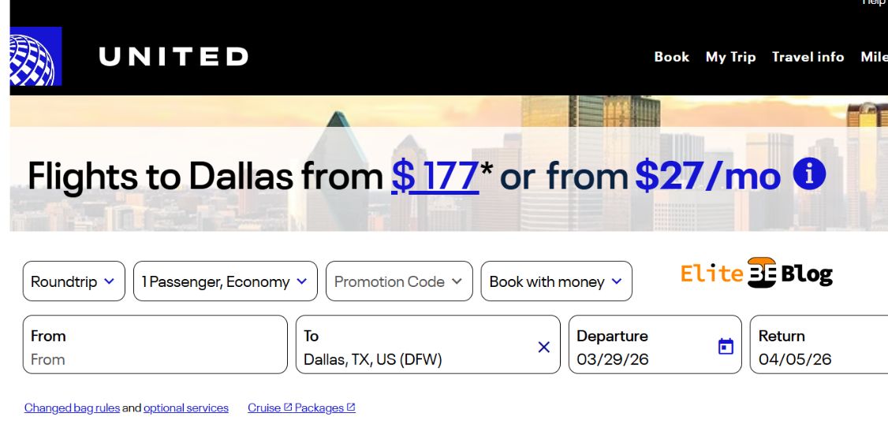Screen dimensions: 888x443
Task: Open the optional services link
Action: [186, 408]
